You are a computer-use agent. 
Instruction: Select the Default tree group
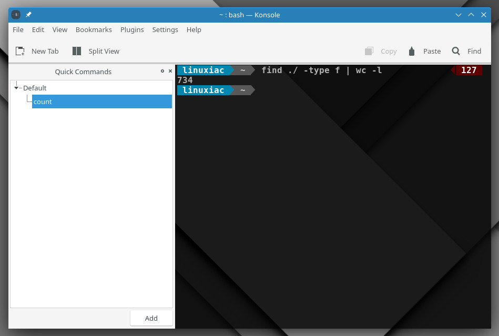35,88
